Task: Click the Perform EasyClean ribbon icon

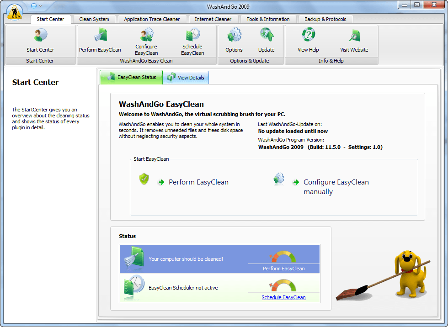Action: [x=101, y=35]
